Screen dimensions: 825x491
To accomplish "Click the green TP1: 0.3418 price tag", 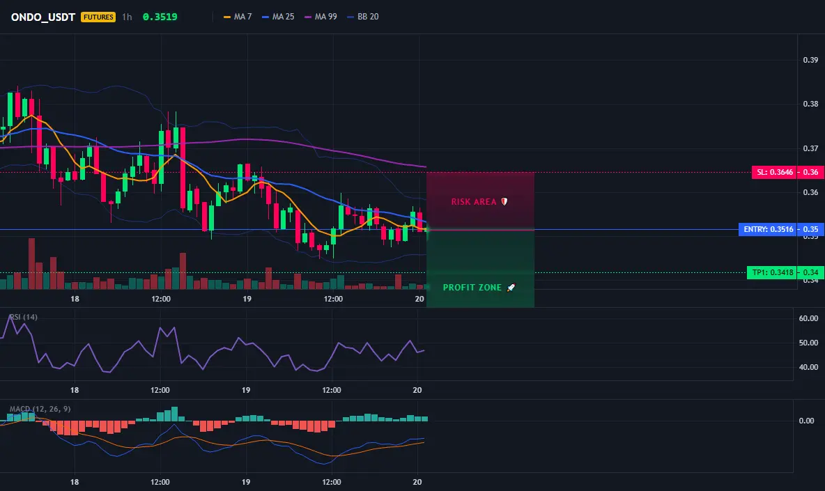I will 771,272.
